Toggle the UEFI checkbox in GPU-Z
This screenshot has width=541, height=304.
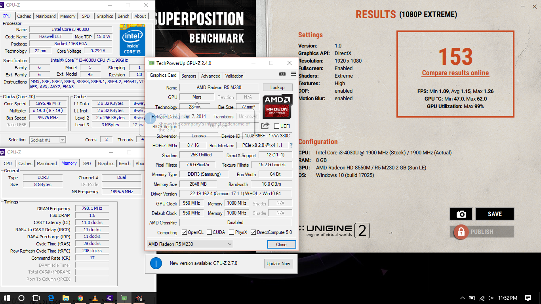[277, 126]
